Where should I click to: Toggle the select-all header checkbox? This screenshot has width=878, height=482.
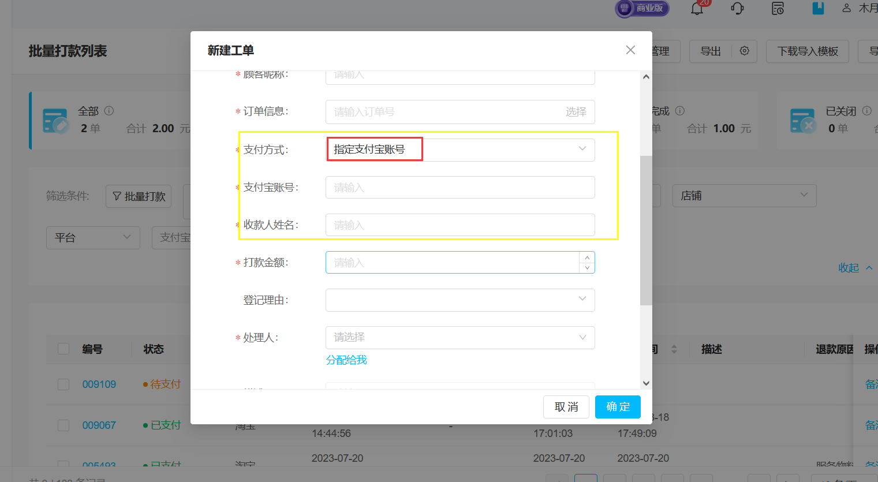63,349
